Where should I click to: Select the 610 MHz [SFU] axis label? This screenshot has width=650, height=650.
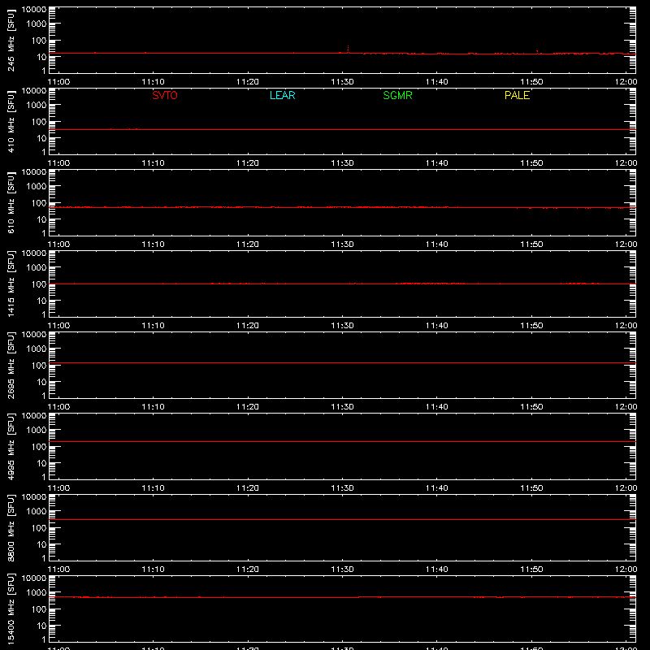point(11,202)
